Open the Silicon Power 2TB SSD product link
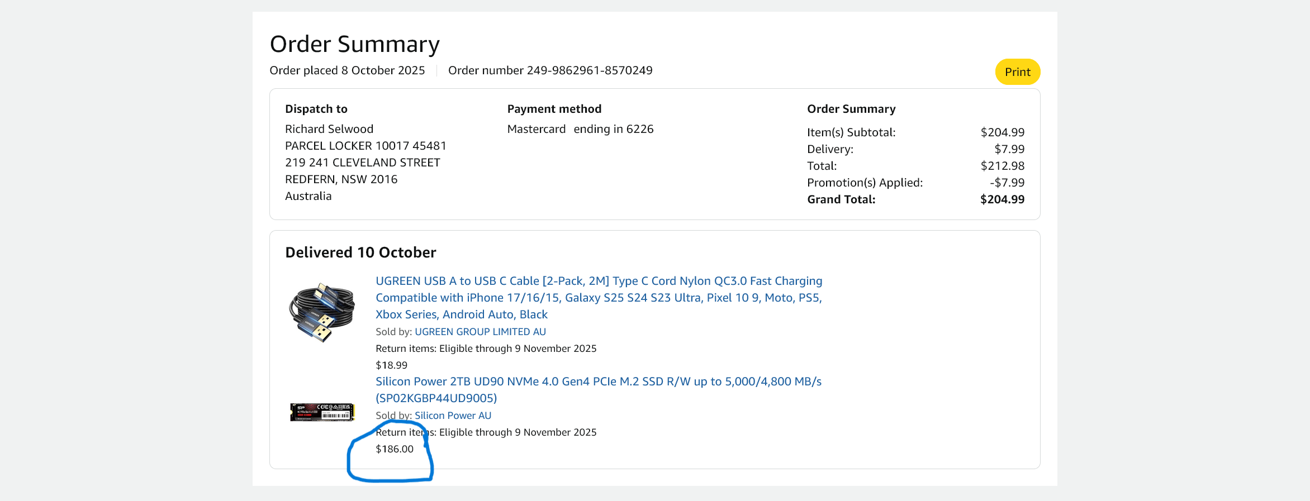 tap(598, 382)
